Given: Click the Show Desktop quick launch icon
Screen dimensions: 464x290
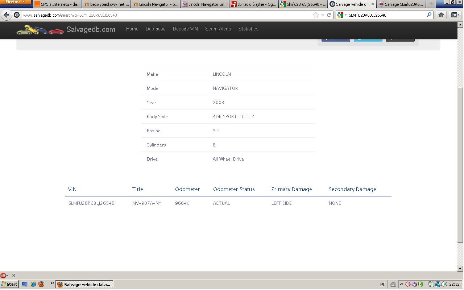Looking at the screenshot, I should click(x=25, y=285).
